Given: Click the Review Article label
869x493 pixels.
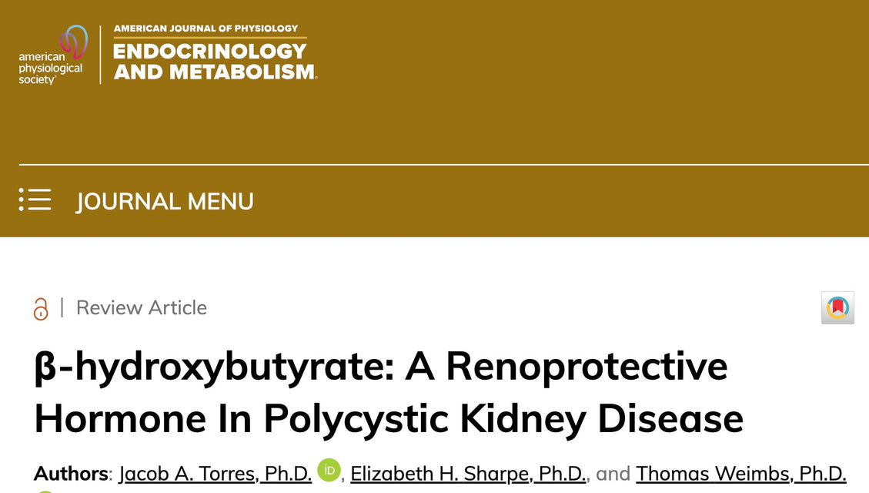Looking at the screenshot, I should (142, 308).
